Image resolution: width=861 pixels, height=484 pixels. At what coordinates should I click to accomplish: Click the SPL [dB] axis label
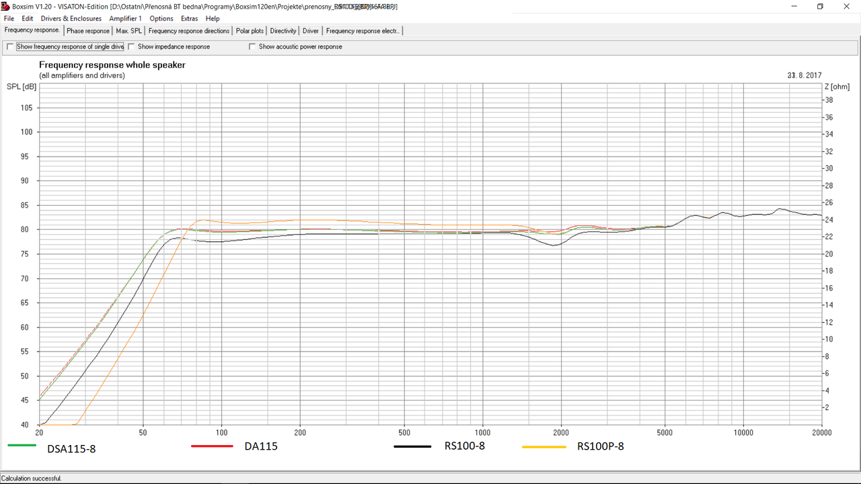point(22,87)
